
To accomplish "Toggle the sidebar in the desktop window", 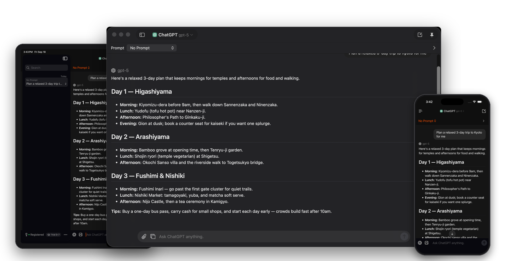I will click(x=142, y=35).
